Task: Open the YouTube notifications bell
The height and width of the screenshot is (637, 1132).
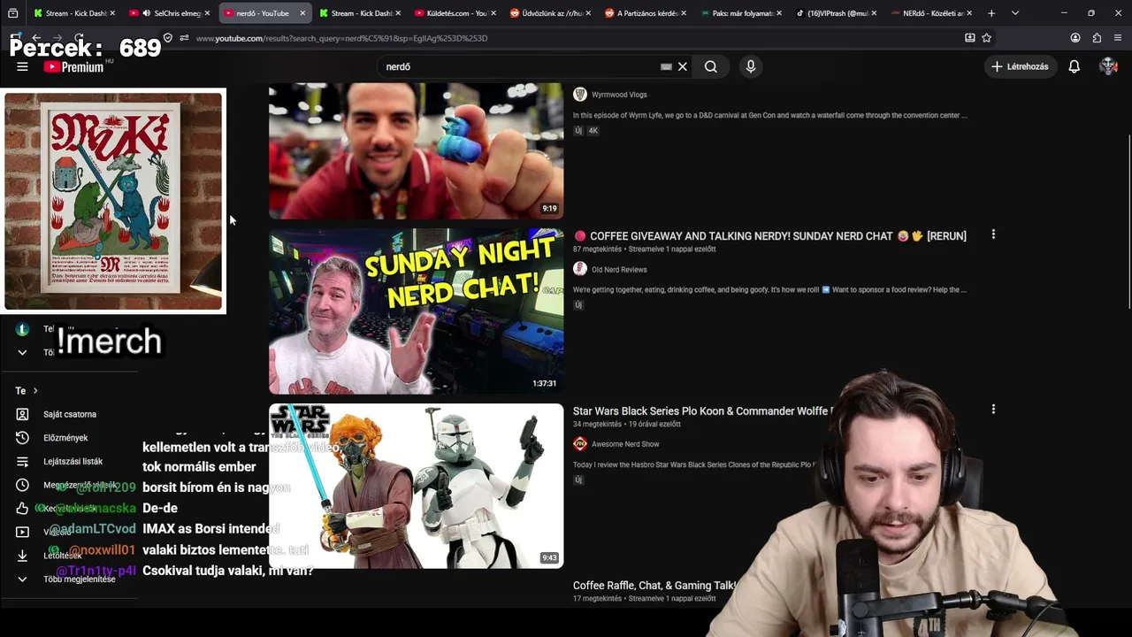Action: tap(1075, 66)
